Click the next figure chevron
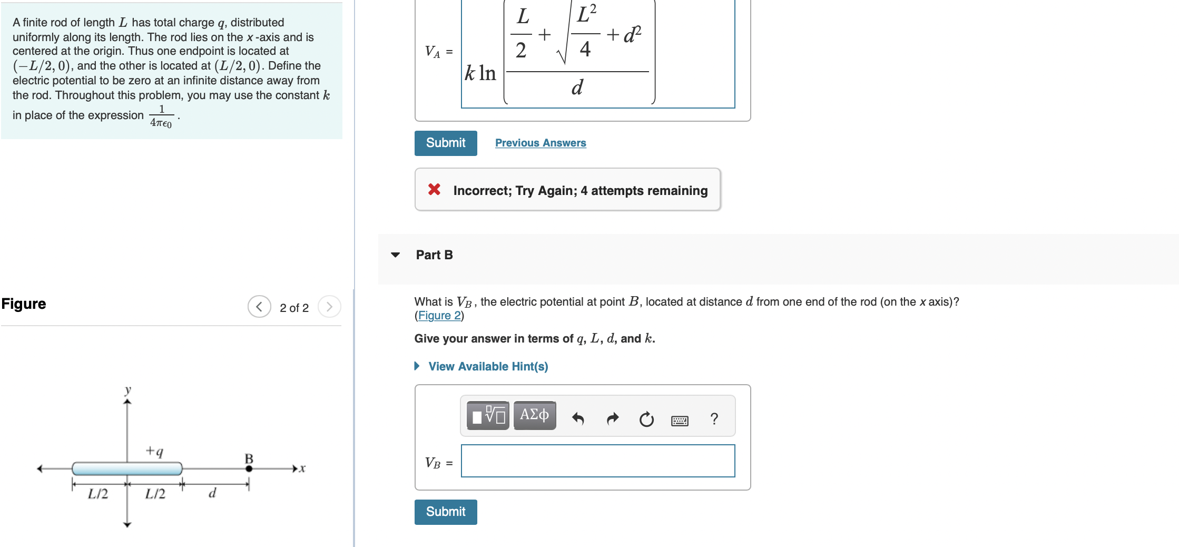 click(329, 307)
